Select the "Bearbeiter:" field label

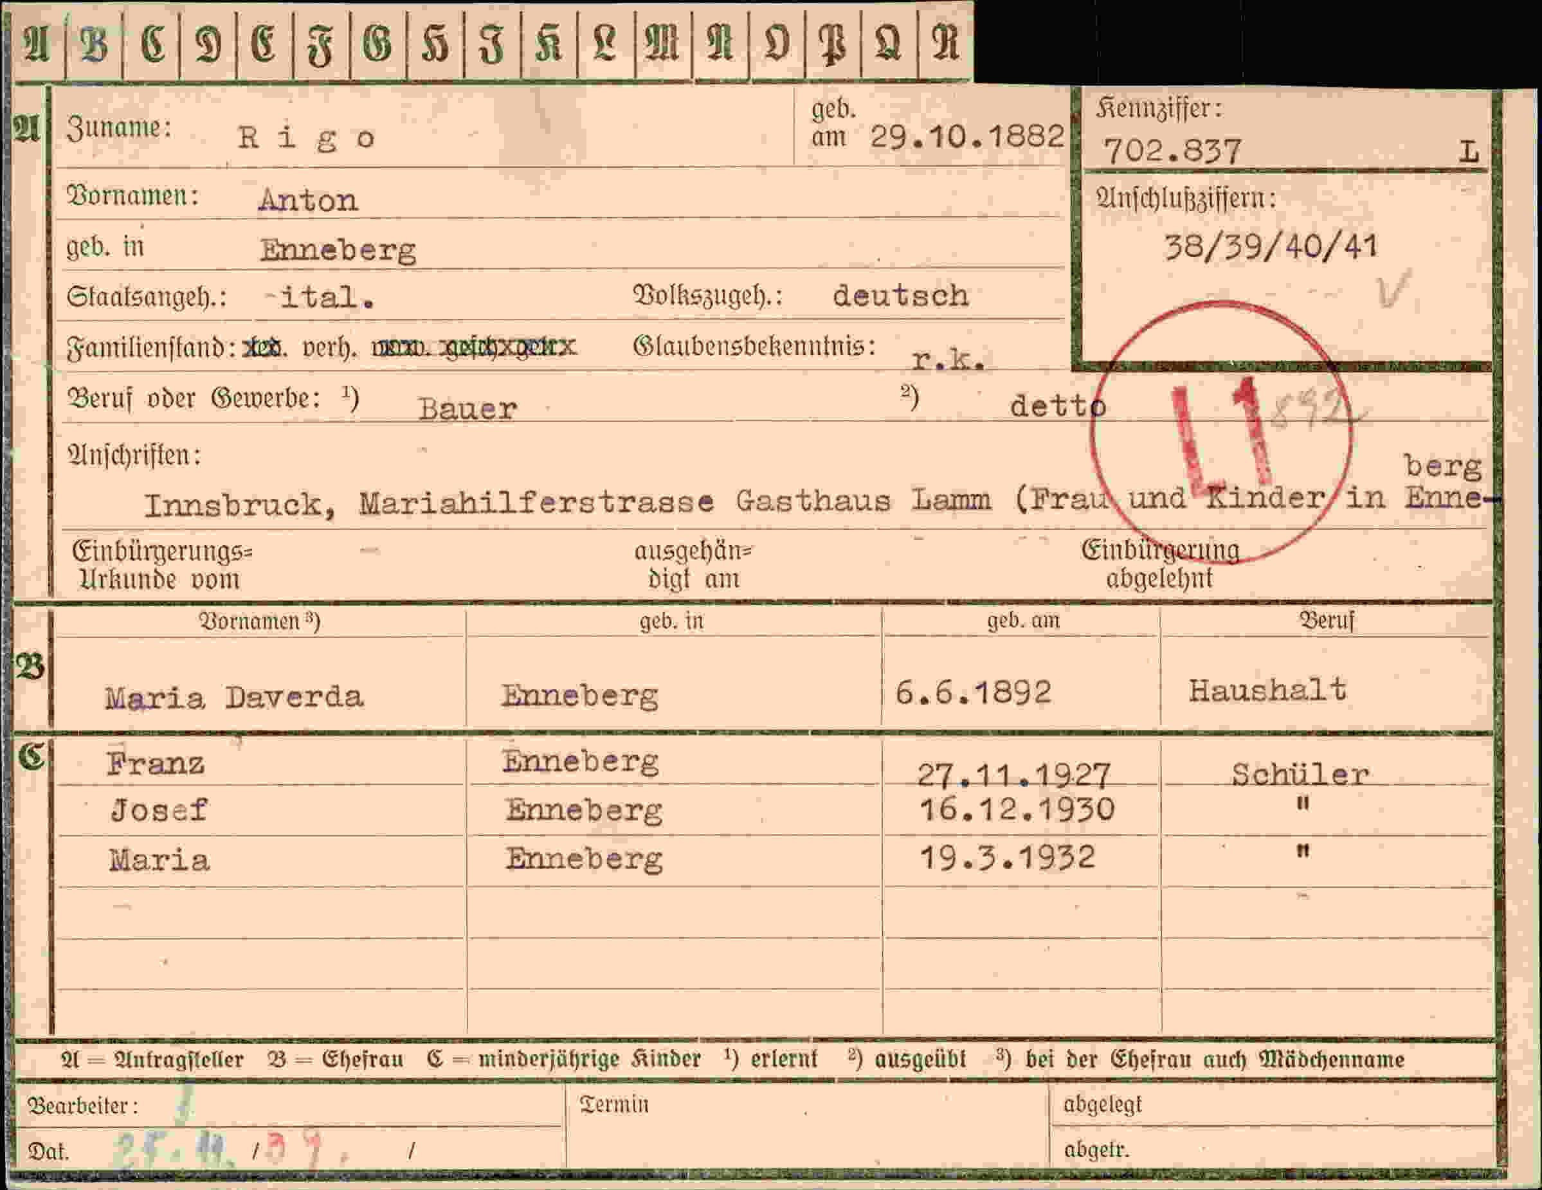point(82,1105)
